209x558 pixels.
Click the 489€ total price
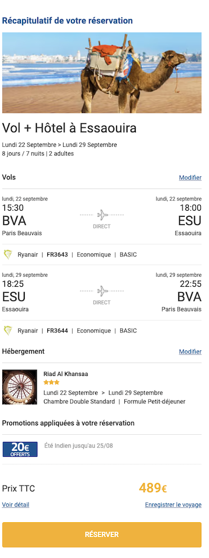pos(153,488)
